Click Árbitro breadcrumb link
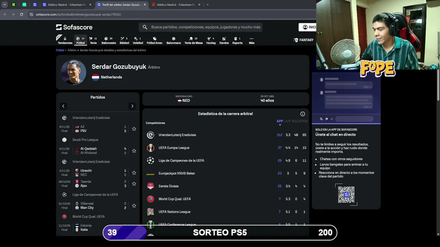The width and height of the screenshot is (440, 247). [x=72, y=50]
